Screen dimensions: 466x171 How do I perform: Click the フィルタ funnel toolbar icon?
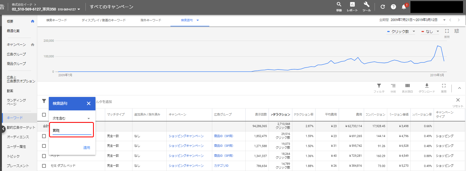(x=379, y=86)
